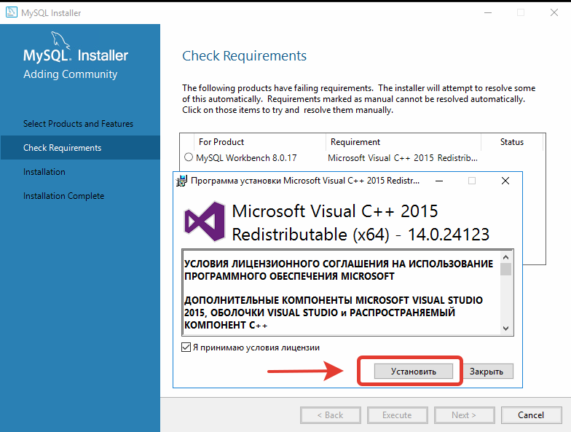571x432 pixels.
Task: Click the Cancel button
Action: click(x=531, y=415)
